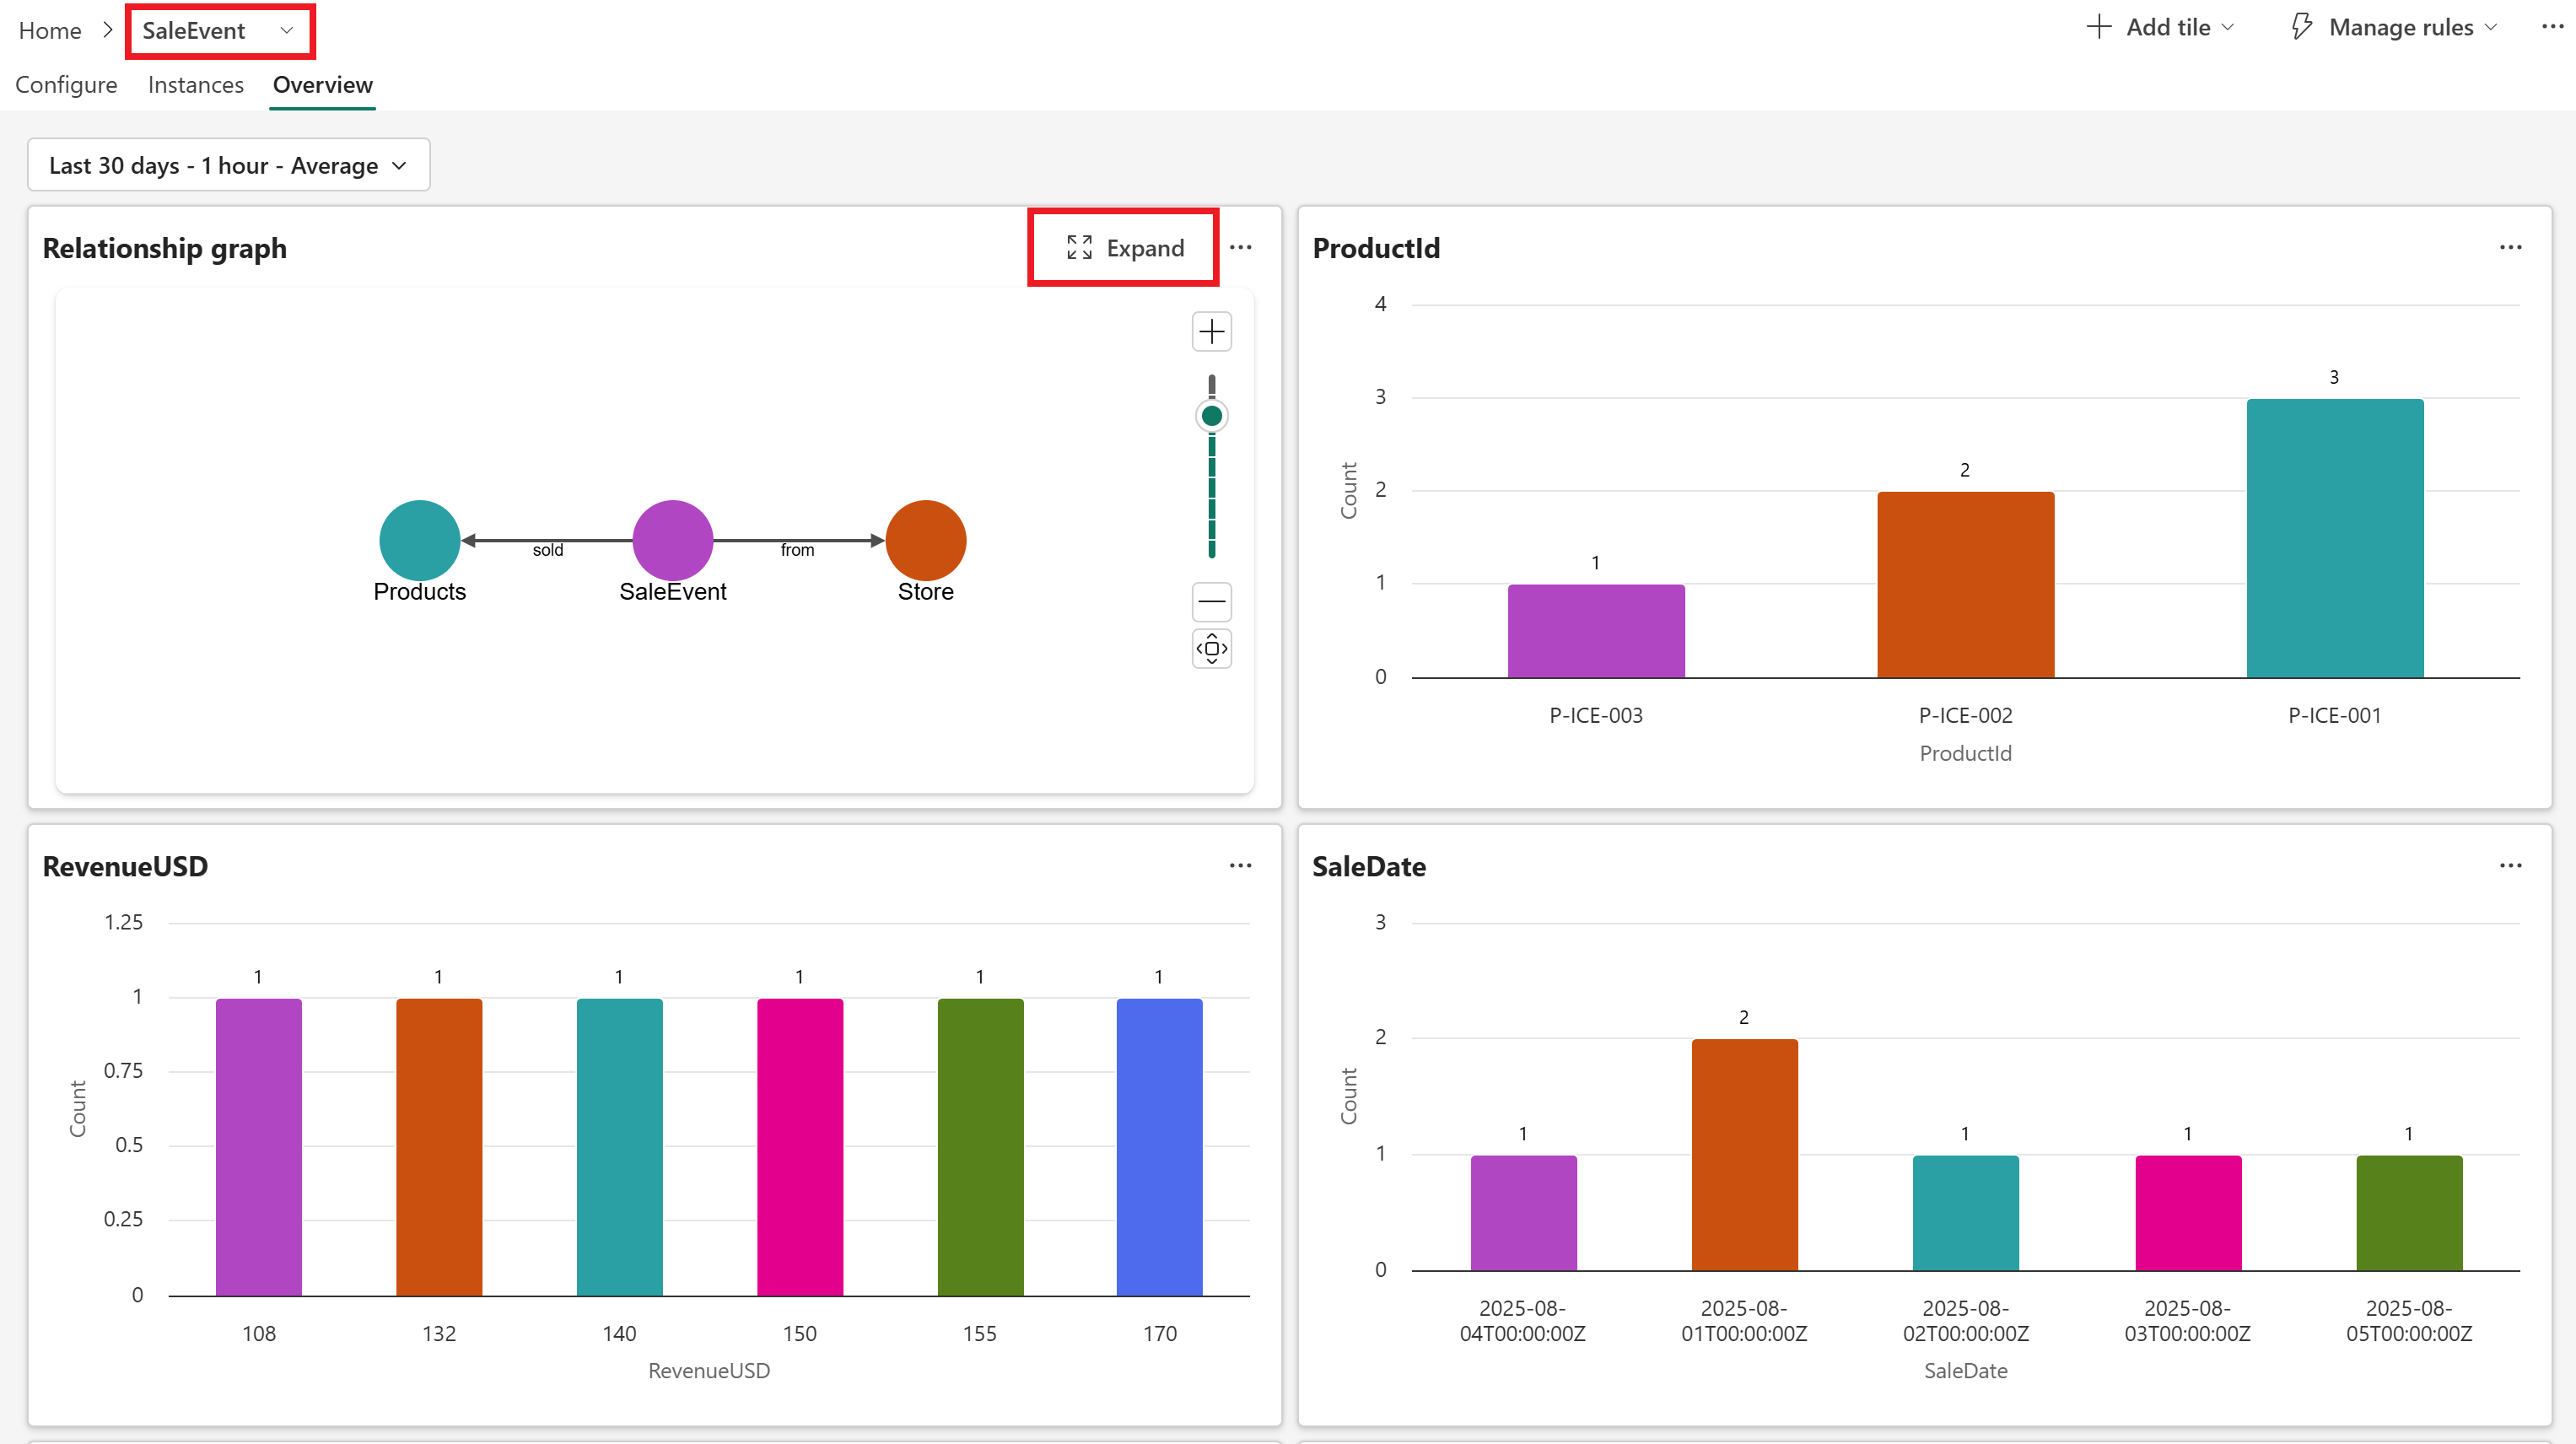Open the Manage rules menu

2394,27
